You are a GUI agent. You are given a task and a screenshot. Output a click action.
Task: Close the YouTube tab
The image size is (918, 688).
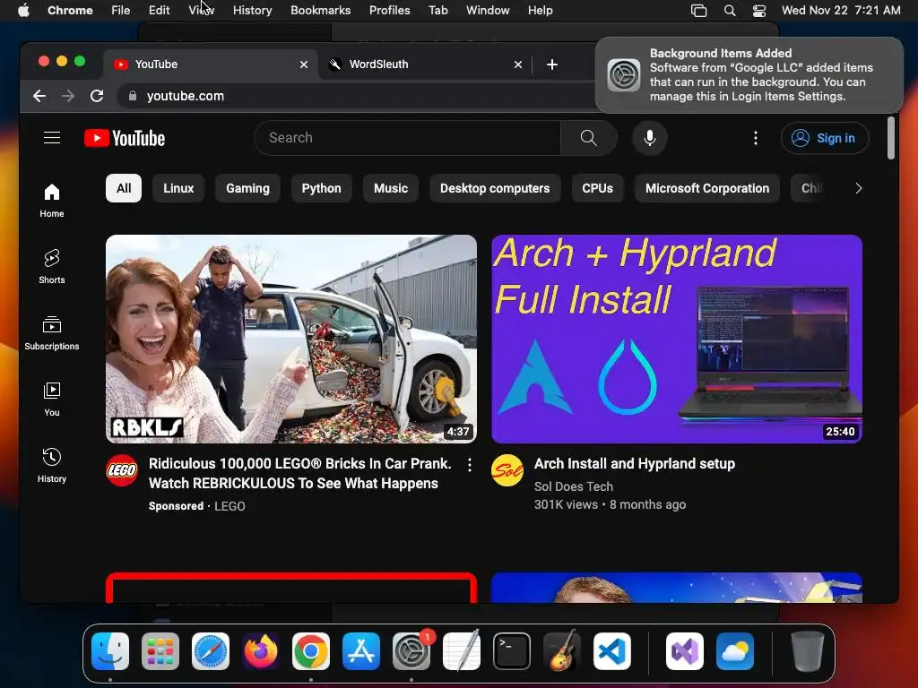point(303,64)
